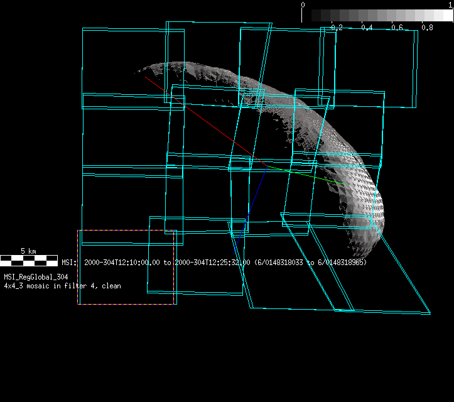
Task: Click the mid-gray center of the grayscale bar
Action: coord(377,16)
